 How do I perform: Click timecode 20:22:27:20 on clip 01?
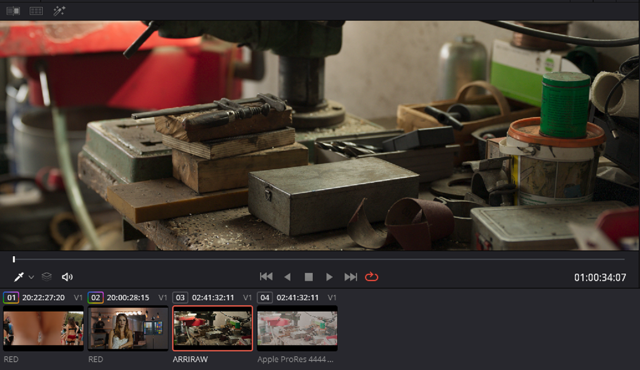[x=43, y=297]
